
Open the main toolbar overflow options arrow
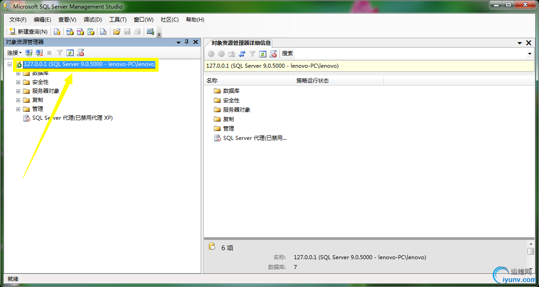(159, 33)
